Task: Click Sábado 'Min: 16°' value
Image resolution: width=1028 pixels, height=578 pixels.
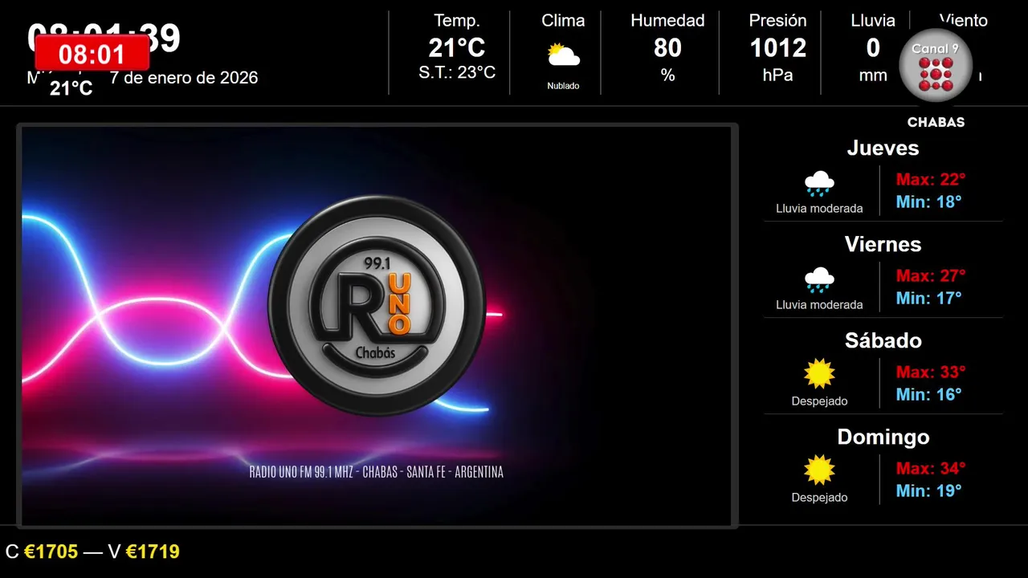Action: tap(928, 394)
